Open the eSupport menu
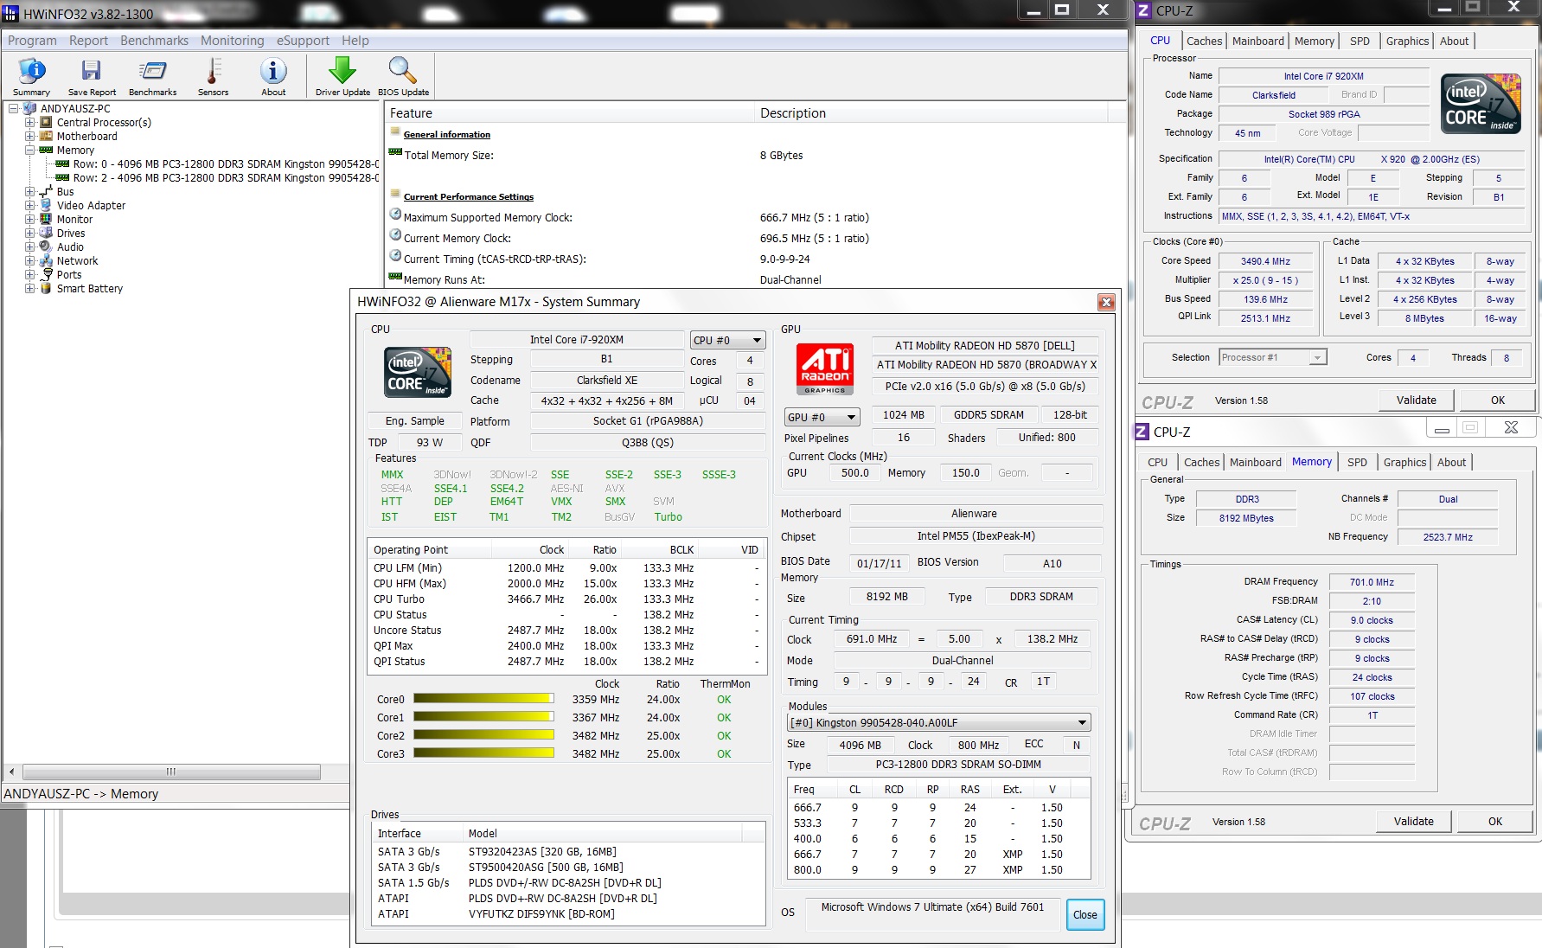1542x948 pixels. coord(303,41)
